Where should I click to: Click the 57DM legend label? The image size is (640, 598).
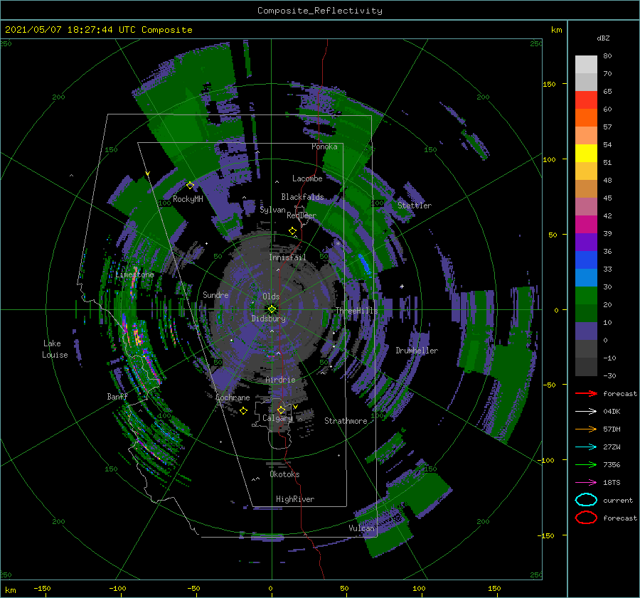coord(612,429)
